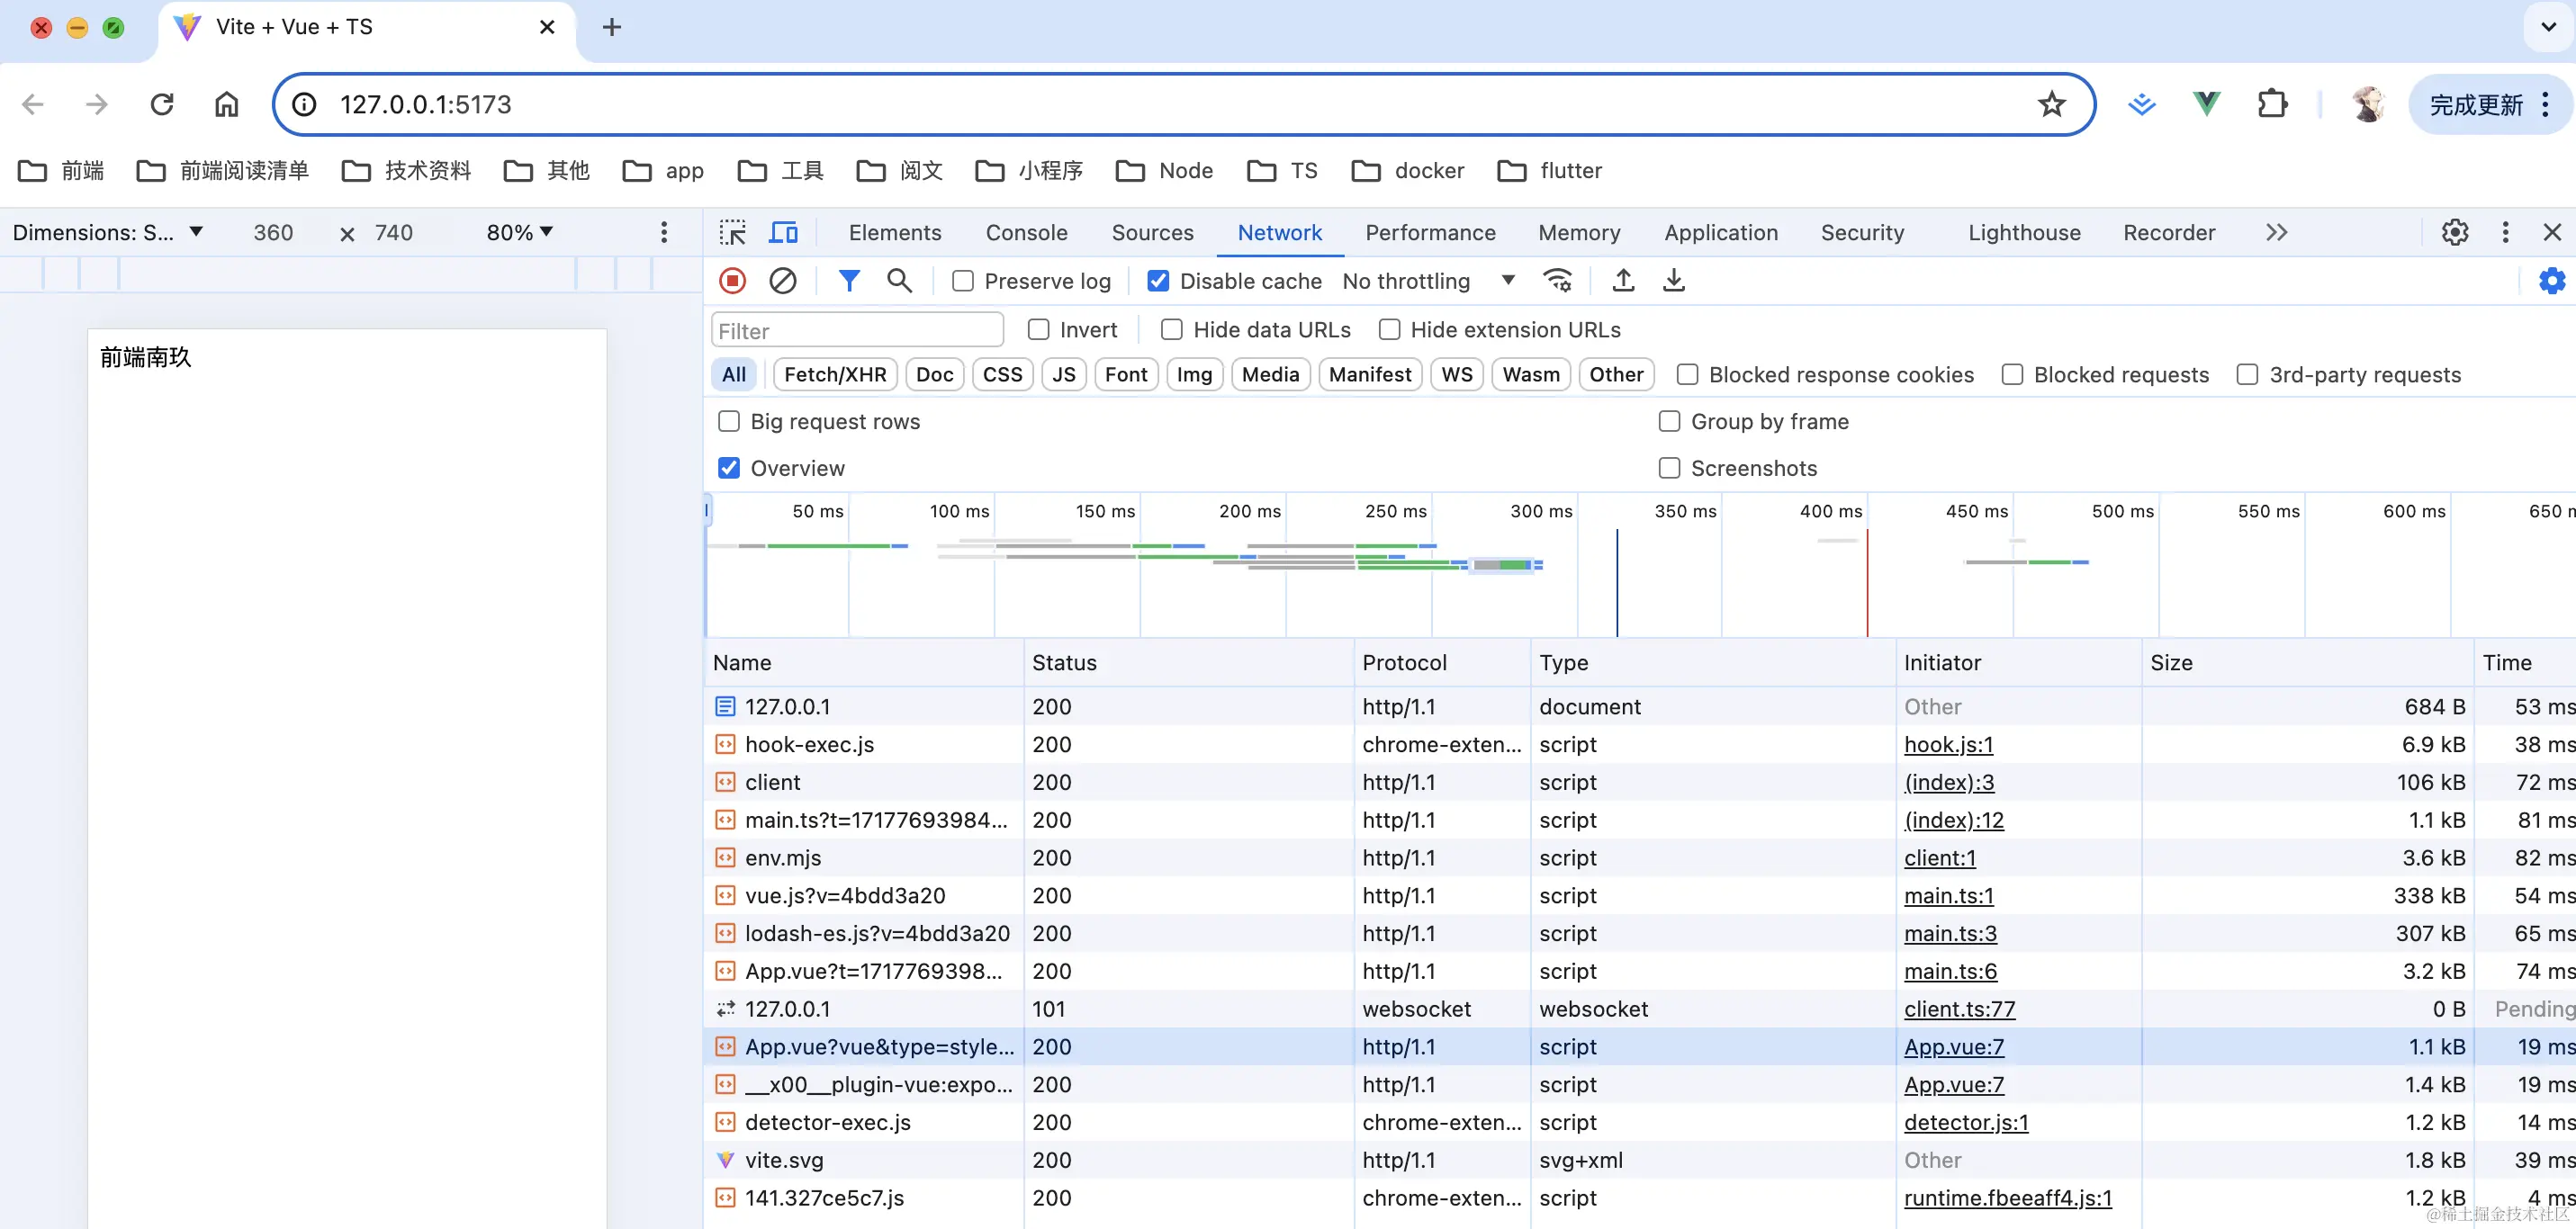Image resolution: width=2576 pixels, height=1229 pixels.
Task: Clear the network log
Action: point(782,281)
